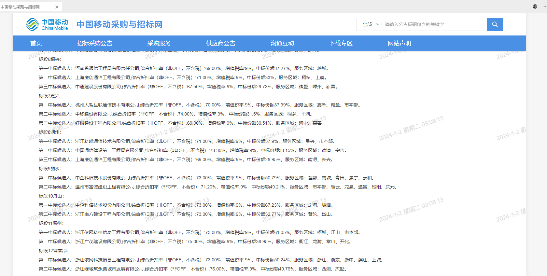The width and height of the screenshot is (547, 276).
Task: Click the 标段12省本部 section heading
Action: 53,251
